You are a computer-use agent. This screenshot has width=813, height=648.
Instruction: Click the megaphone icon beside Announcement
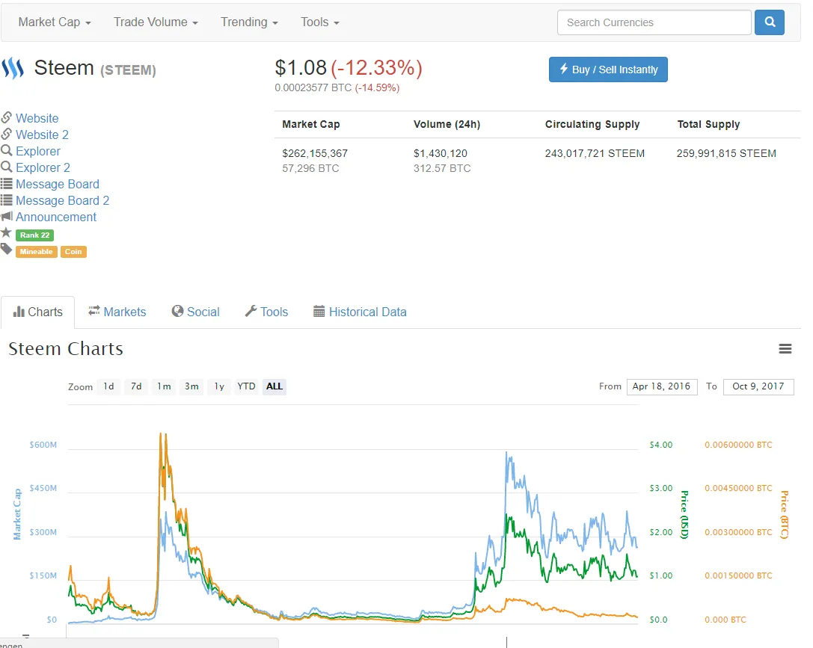click(x=6, y=216)
